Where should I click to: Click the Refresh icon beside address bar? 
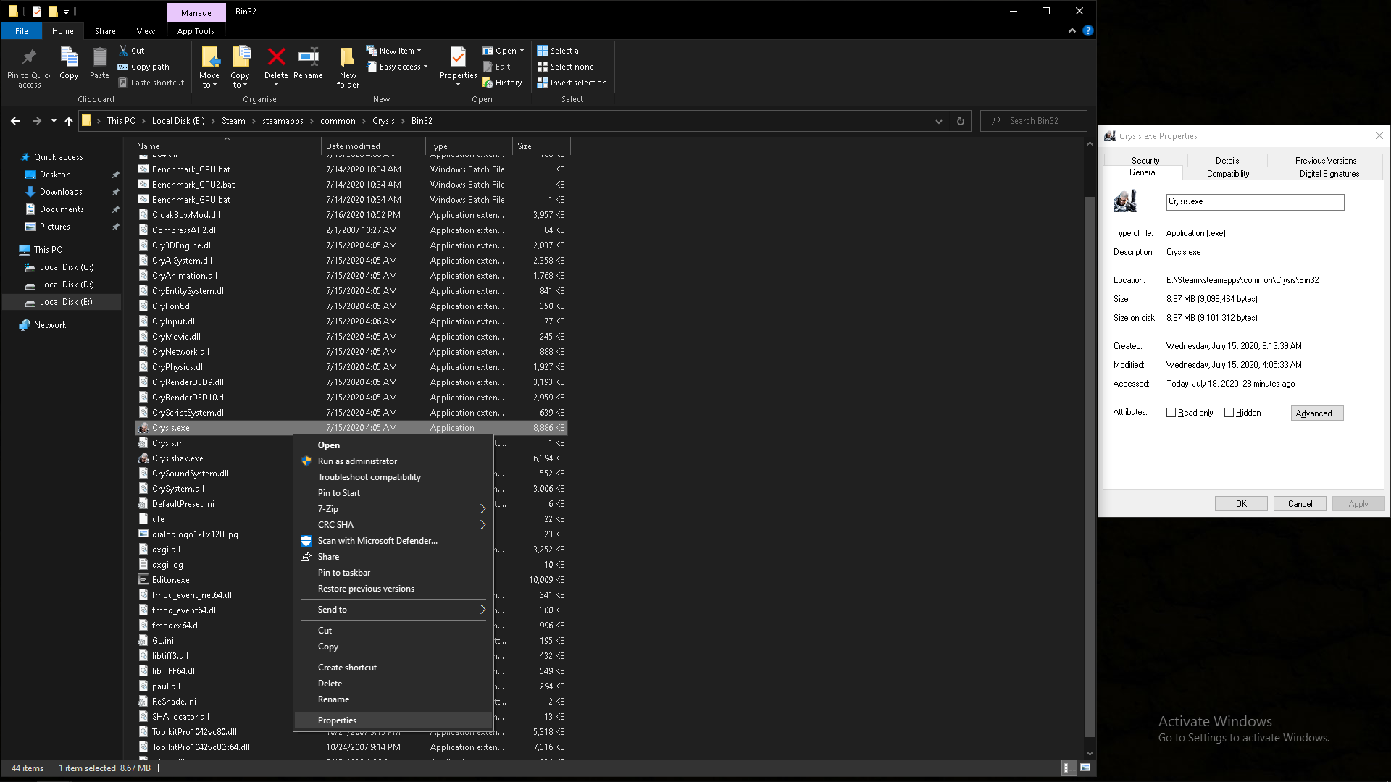[x=961, y=121]
